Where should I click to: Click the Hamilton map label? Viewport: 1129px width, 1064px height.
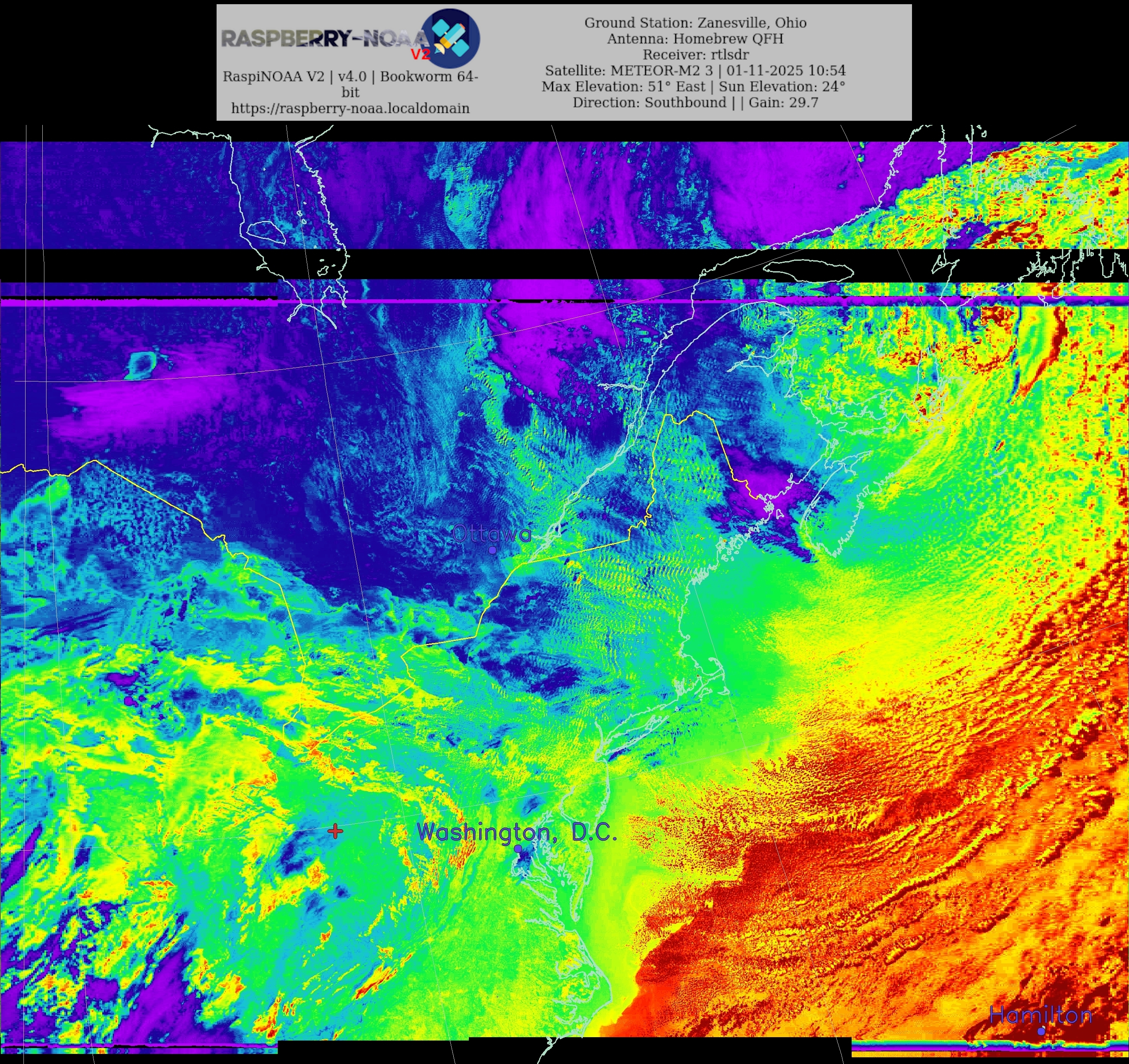[x=1041, y=1015]
